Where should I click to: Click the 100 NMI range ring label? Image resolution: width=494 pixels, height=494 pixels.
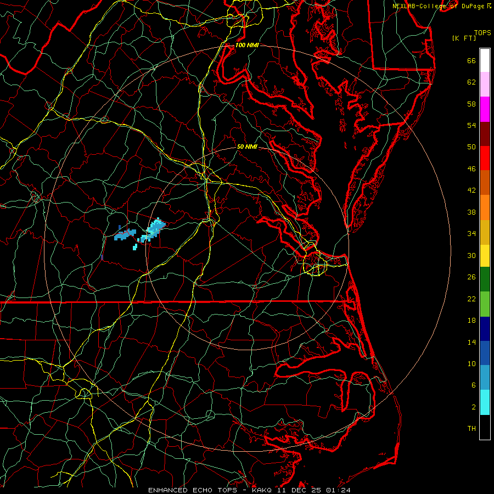point(247,45)
